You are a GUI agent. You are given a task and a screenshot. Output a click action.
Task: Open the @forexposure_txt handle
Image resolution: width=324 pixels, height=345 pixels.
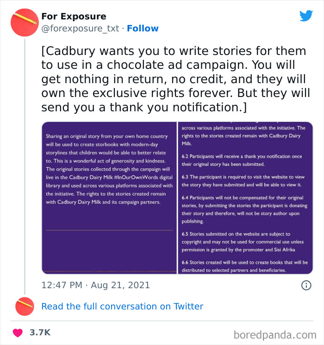point(80,29)
